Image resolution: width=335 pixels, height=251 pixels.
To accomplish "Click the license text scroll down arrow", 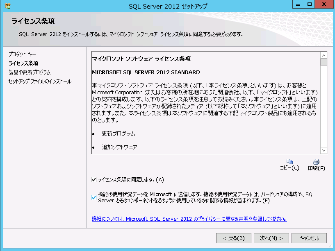I will click(x=324, y=150).
